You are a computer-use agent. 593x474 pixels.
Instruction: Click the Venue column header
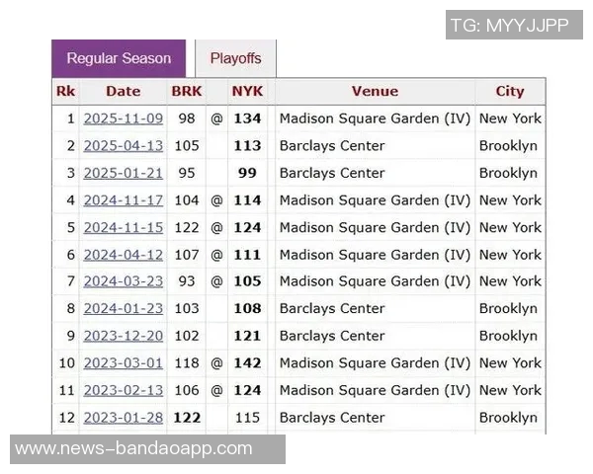[375, 92]
